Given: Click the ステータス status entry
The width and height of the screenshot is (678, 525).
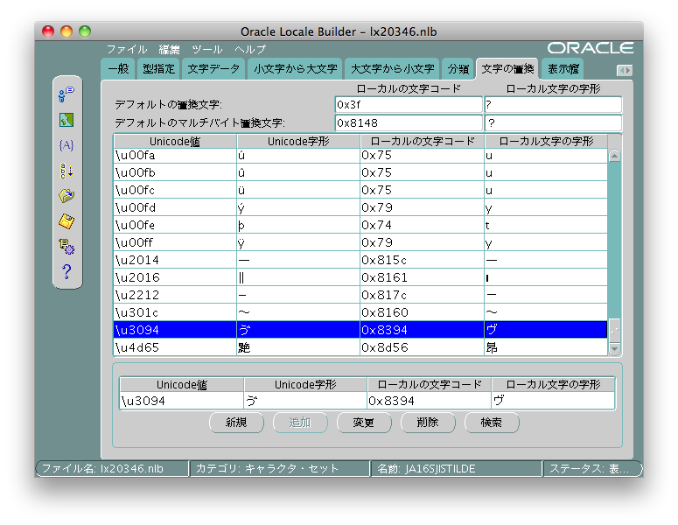Looking at the screenshot, I should 593,469.
